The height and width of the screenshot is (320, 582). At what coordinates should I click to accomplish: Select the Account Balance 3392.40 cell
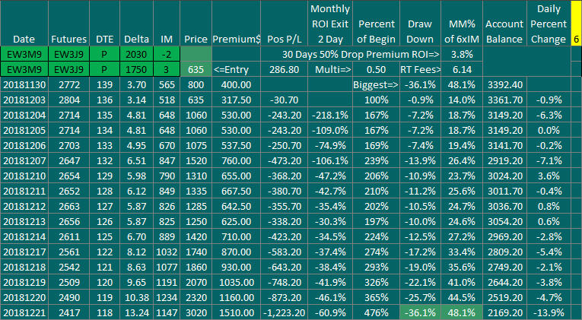(504, 84)
